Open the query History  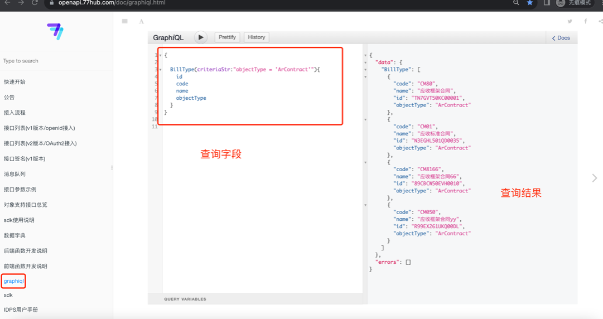(257, 37)
